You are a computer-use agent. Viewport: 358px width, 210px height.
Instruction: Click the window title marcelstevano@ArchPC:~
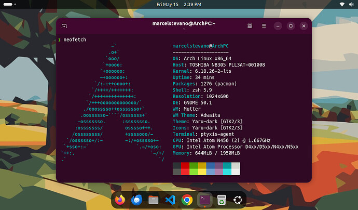tap(184, 23)
